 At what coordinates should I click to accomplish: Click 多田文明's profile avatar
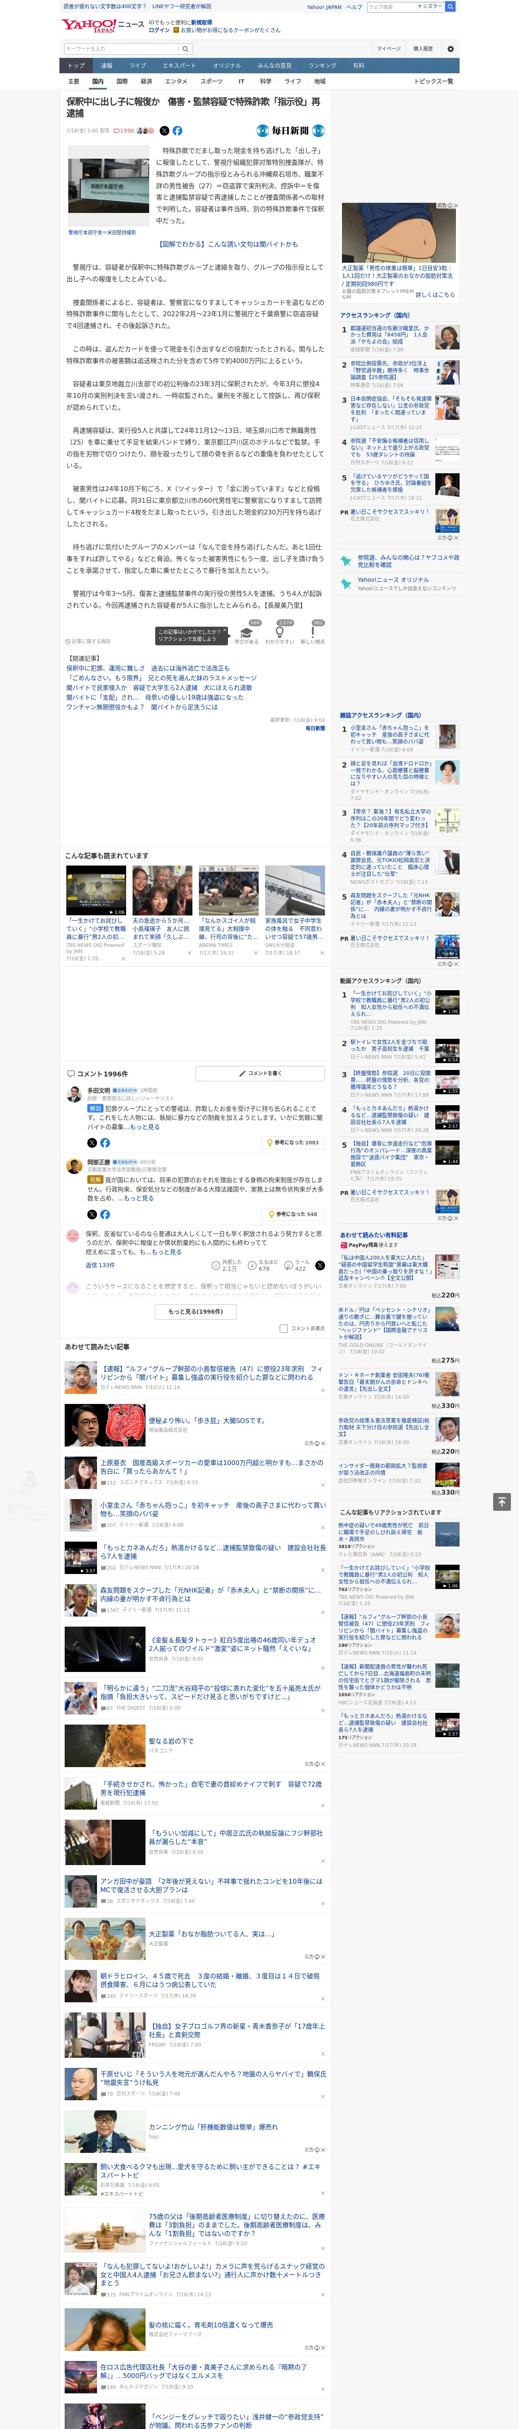click(x=74, y=1094)
